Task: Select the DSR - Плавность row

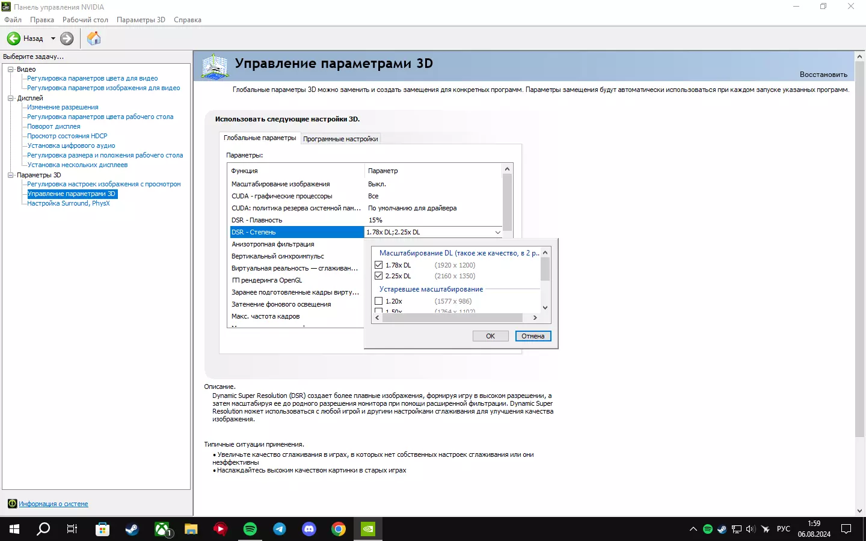Action: (366, 220)
